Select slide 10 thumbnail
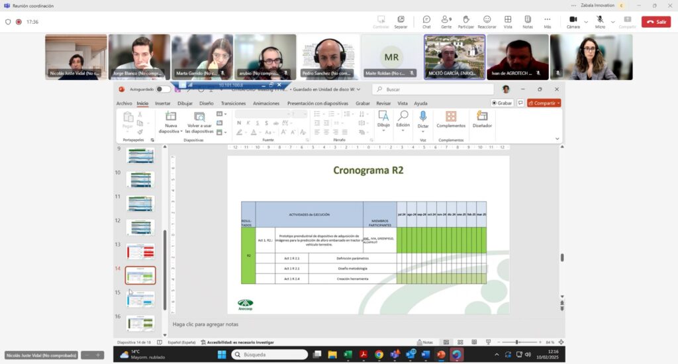Image resolution: width=678 pixels, height=364 pixels. coord(140,179)
